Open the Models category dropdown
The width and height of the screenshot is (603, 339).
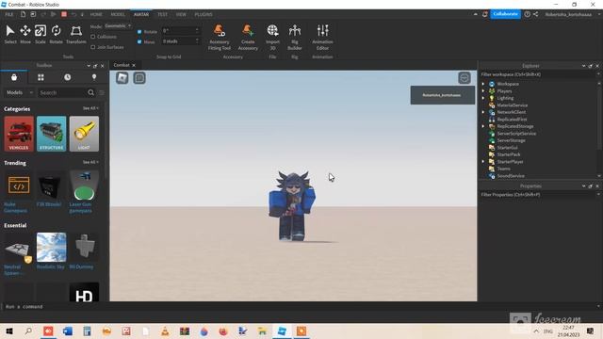tap(19, 92)
